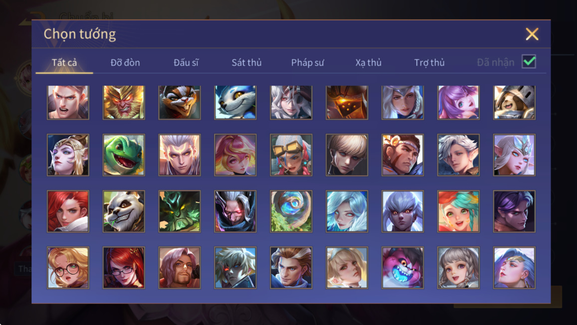Choose the hero with yellow goggles
577x325 pixels.
[291, 155]
